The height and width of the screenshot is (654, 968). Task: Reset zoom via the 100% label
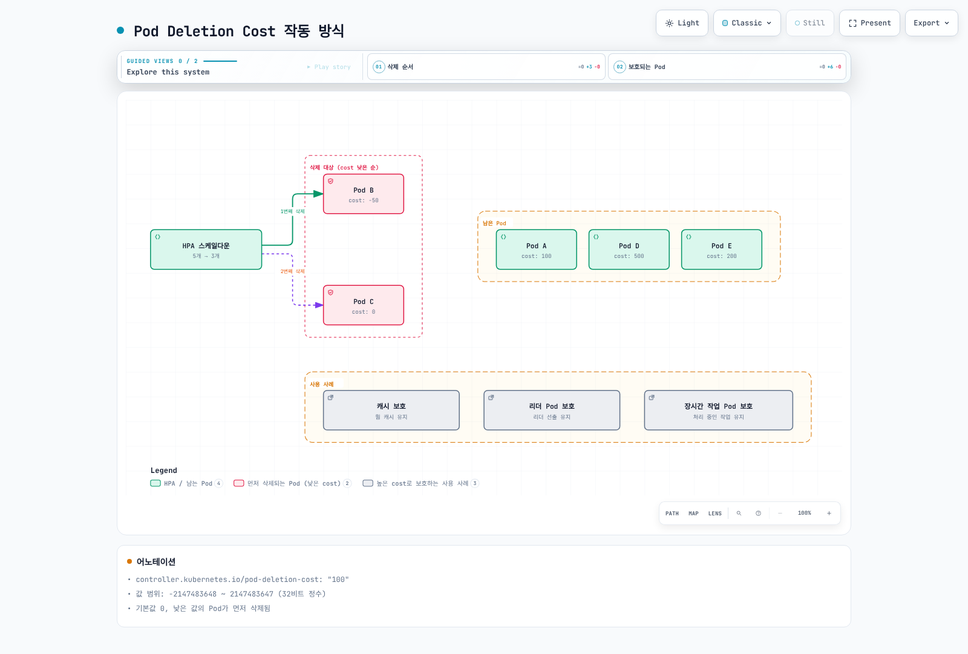805,514
